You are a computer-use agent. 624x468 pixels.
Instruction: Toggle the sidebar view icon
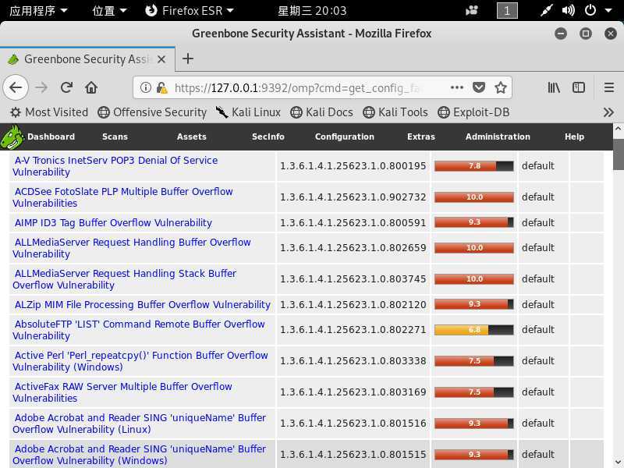click(x=578, y=87)
